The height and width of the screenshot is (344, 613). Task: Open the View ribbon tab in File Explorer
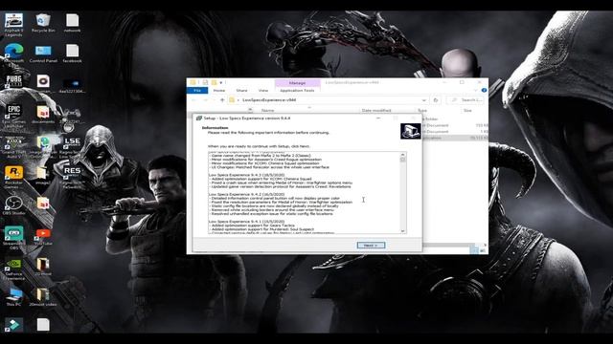coord(263,91)
